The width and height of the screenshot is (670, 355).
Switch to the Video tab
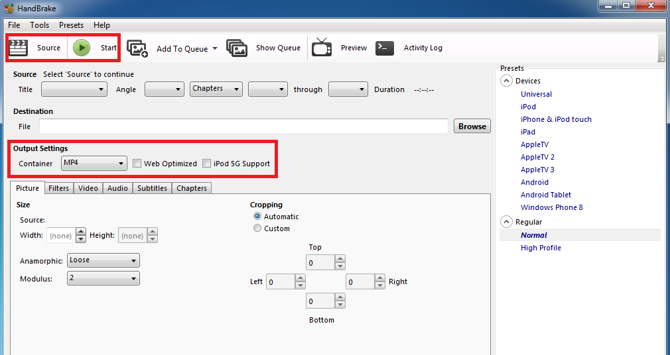point(88,188)
